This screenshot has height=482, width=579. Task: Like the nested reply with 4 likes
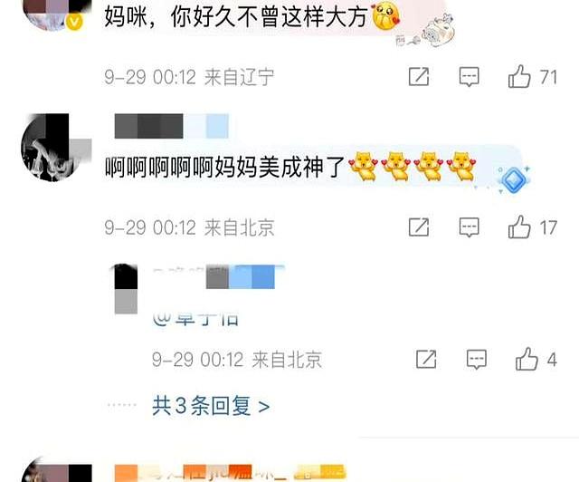pos(527,359)
